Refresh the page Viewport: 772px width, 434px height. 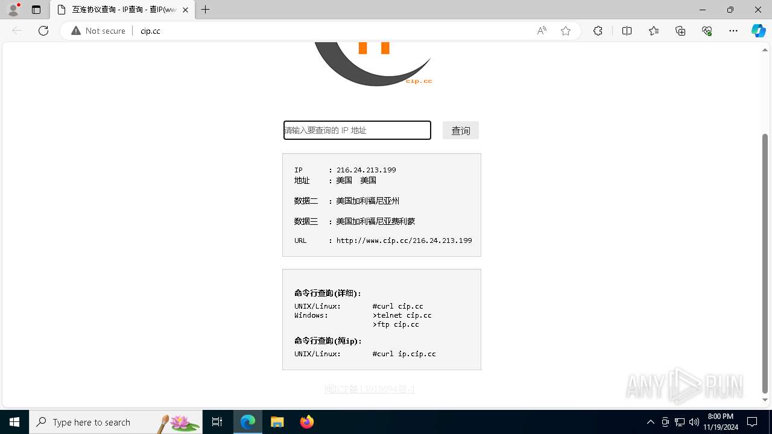point(43,31)
